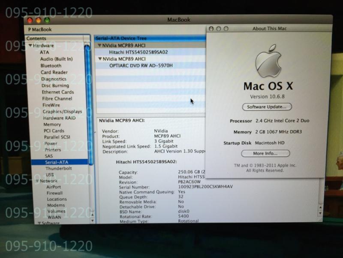Select OPTIARC DVD RW AD-5970H device
This screenshot has width=343, height=258.
pyautogui.click(x=141, y=66)
